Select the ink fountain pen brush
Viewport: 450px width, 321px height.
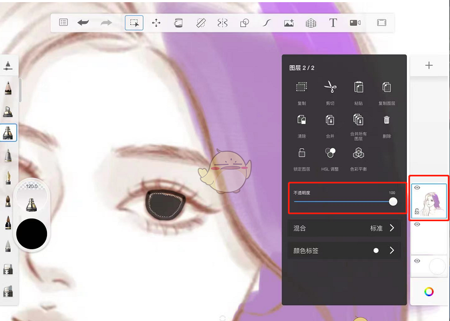click(x=8, y=177)
